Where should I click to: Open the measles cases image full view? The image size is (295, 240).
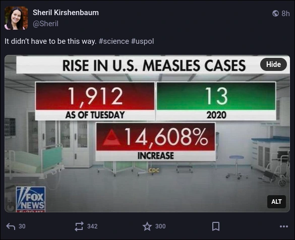(147, 134)
